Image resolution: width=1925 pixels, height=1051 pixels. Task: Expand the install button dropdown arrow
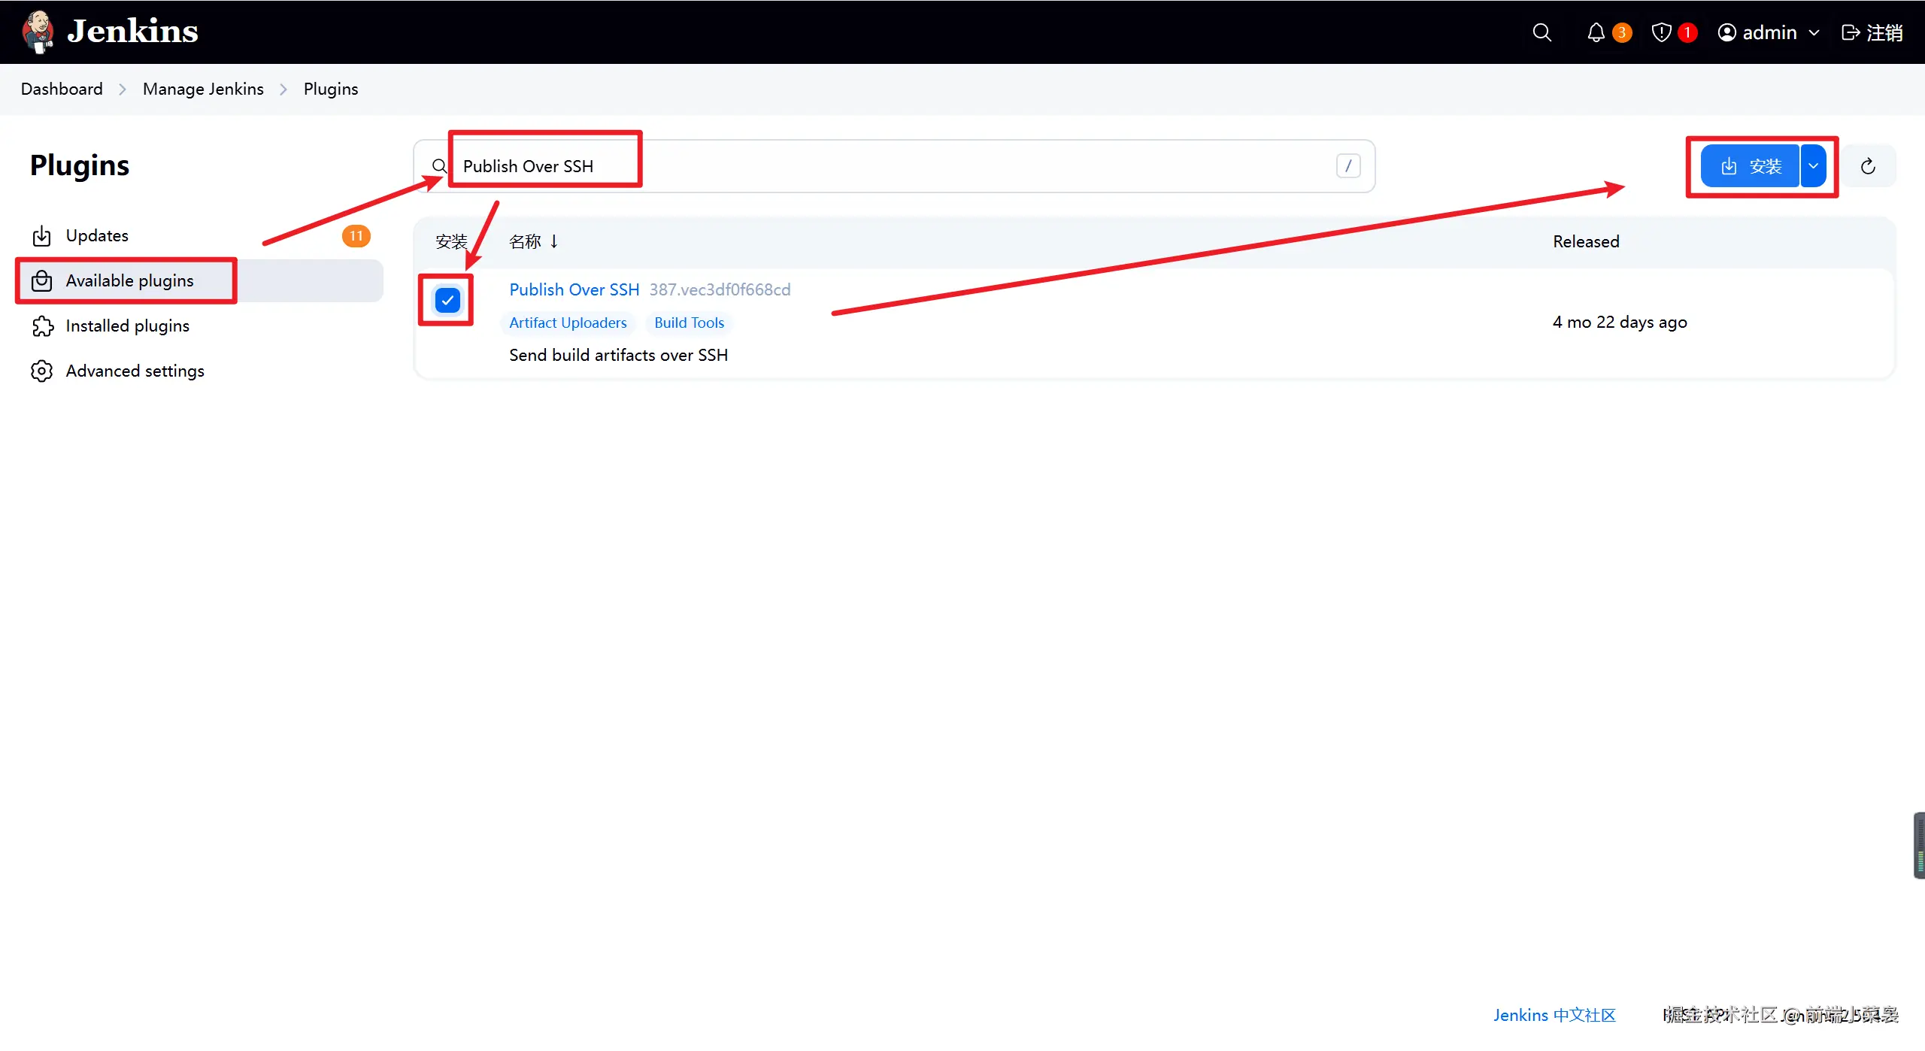(x=1814, y=166)
